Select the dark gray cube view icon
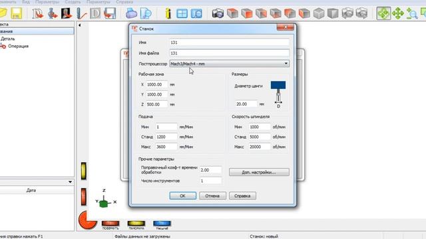 333,13
